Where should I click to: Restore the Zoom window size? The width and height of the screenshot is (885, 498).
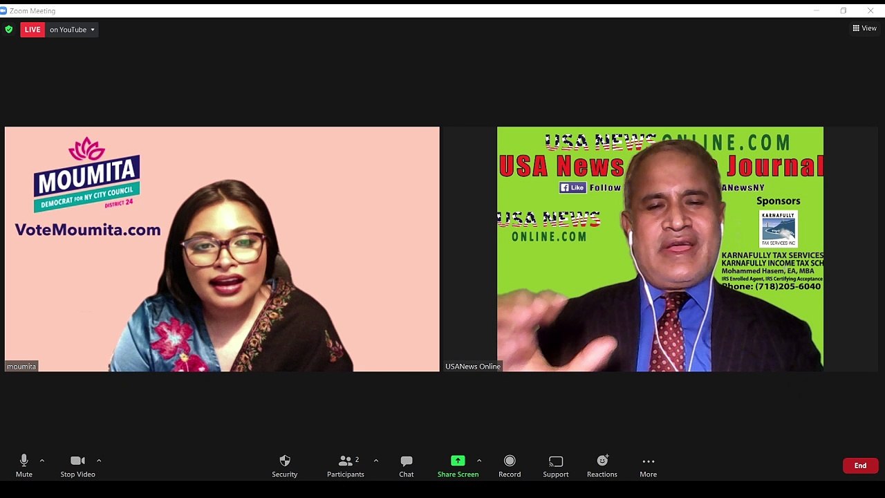[844, 10]
